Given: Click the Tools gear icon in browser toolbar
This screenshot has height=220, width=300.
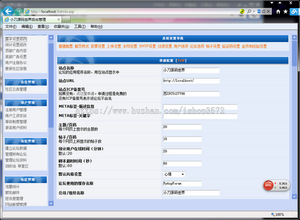Looking at the screenshot, I should (x=294, y=11).
